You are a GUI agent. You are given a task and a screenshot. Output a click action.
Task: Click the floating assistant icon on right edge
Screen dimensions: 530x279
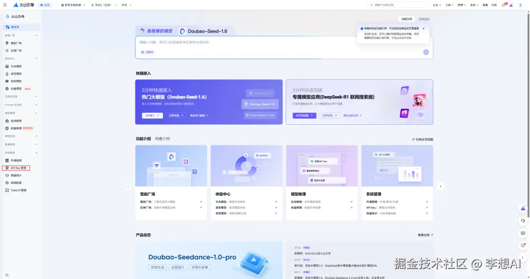(x=523, y=208)
